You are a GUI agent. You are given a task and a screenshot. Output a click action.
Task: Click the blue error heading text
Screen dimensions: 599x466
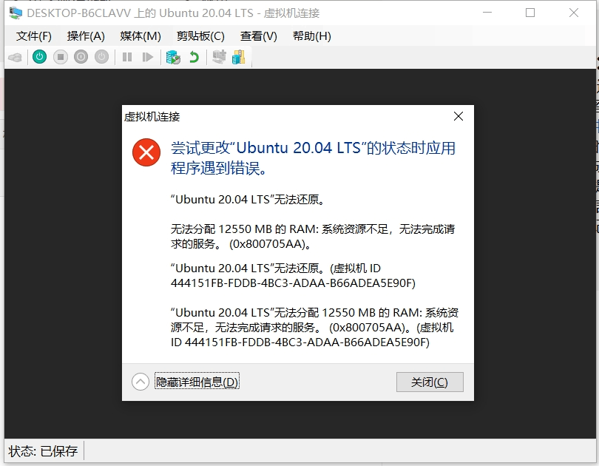313,158
